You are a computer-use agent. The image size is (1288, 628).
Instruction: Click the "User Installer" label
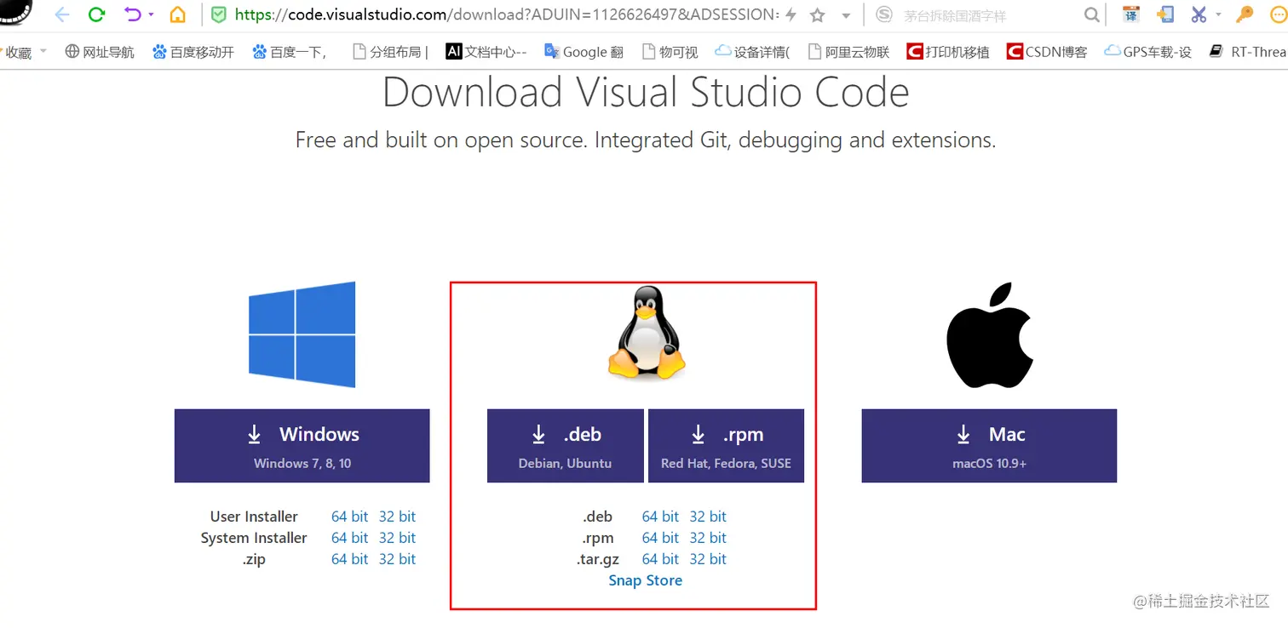pos(254,517)
